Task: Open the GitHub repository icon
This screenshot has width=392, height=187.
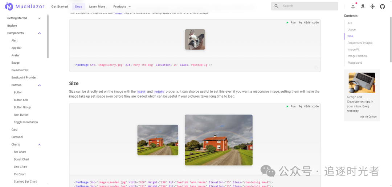Action: 382,7
